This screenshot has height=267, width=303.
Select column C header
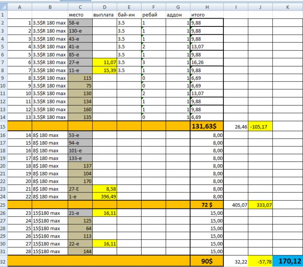pyautogui.click(x=80, y=7)
